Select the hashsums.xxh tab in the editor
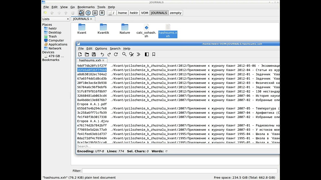This screenshot has width=321, height=180. 90,60
